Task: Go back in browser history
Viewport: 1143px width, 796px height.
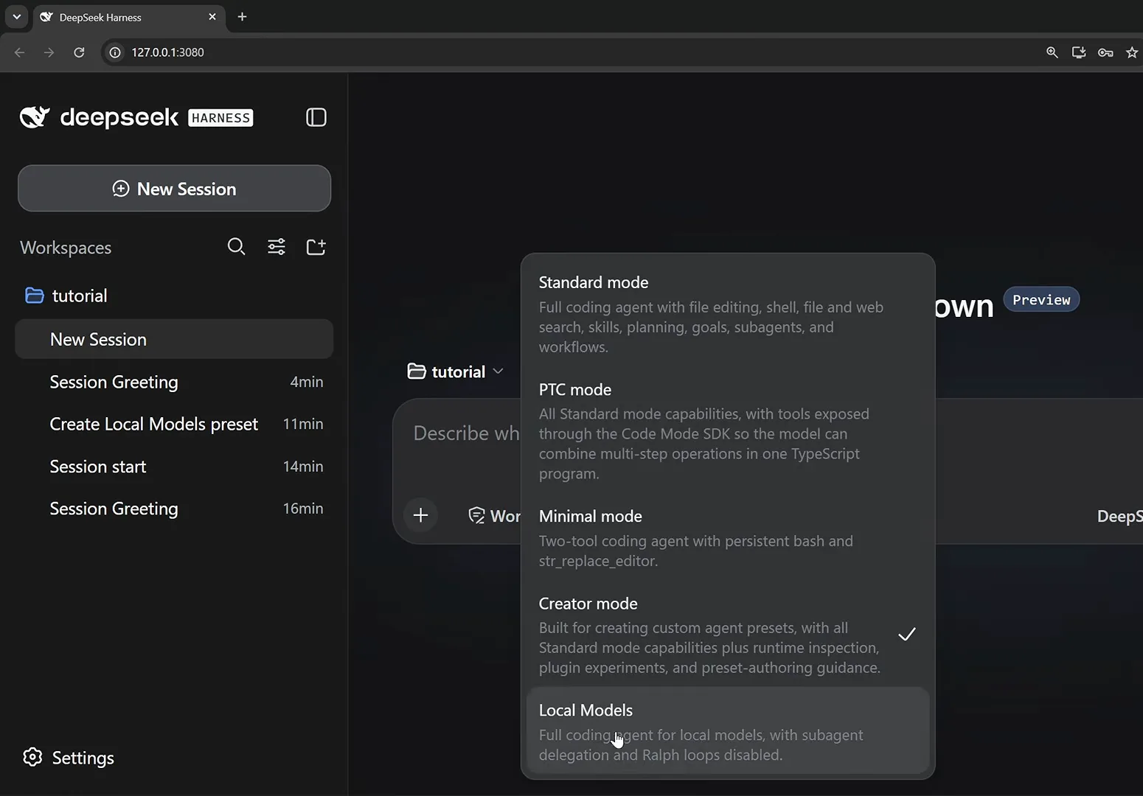Action: pos(20,52)
